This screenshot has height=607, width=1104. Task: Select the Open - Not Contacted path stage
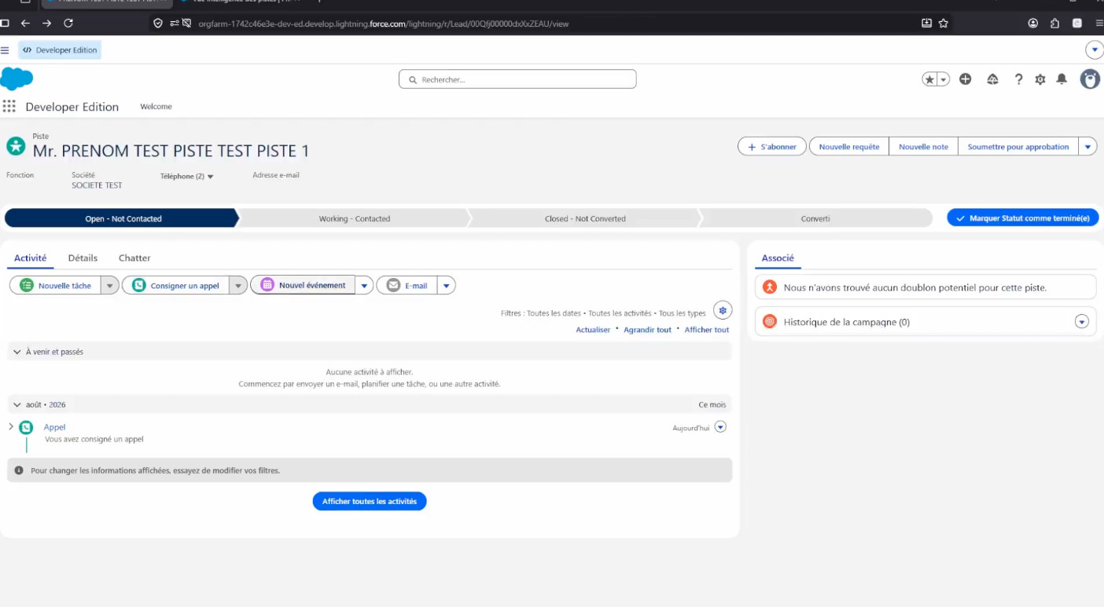(123, 218)
